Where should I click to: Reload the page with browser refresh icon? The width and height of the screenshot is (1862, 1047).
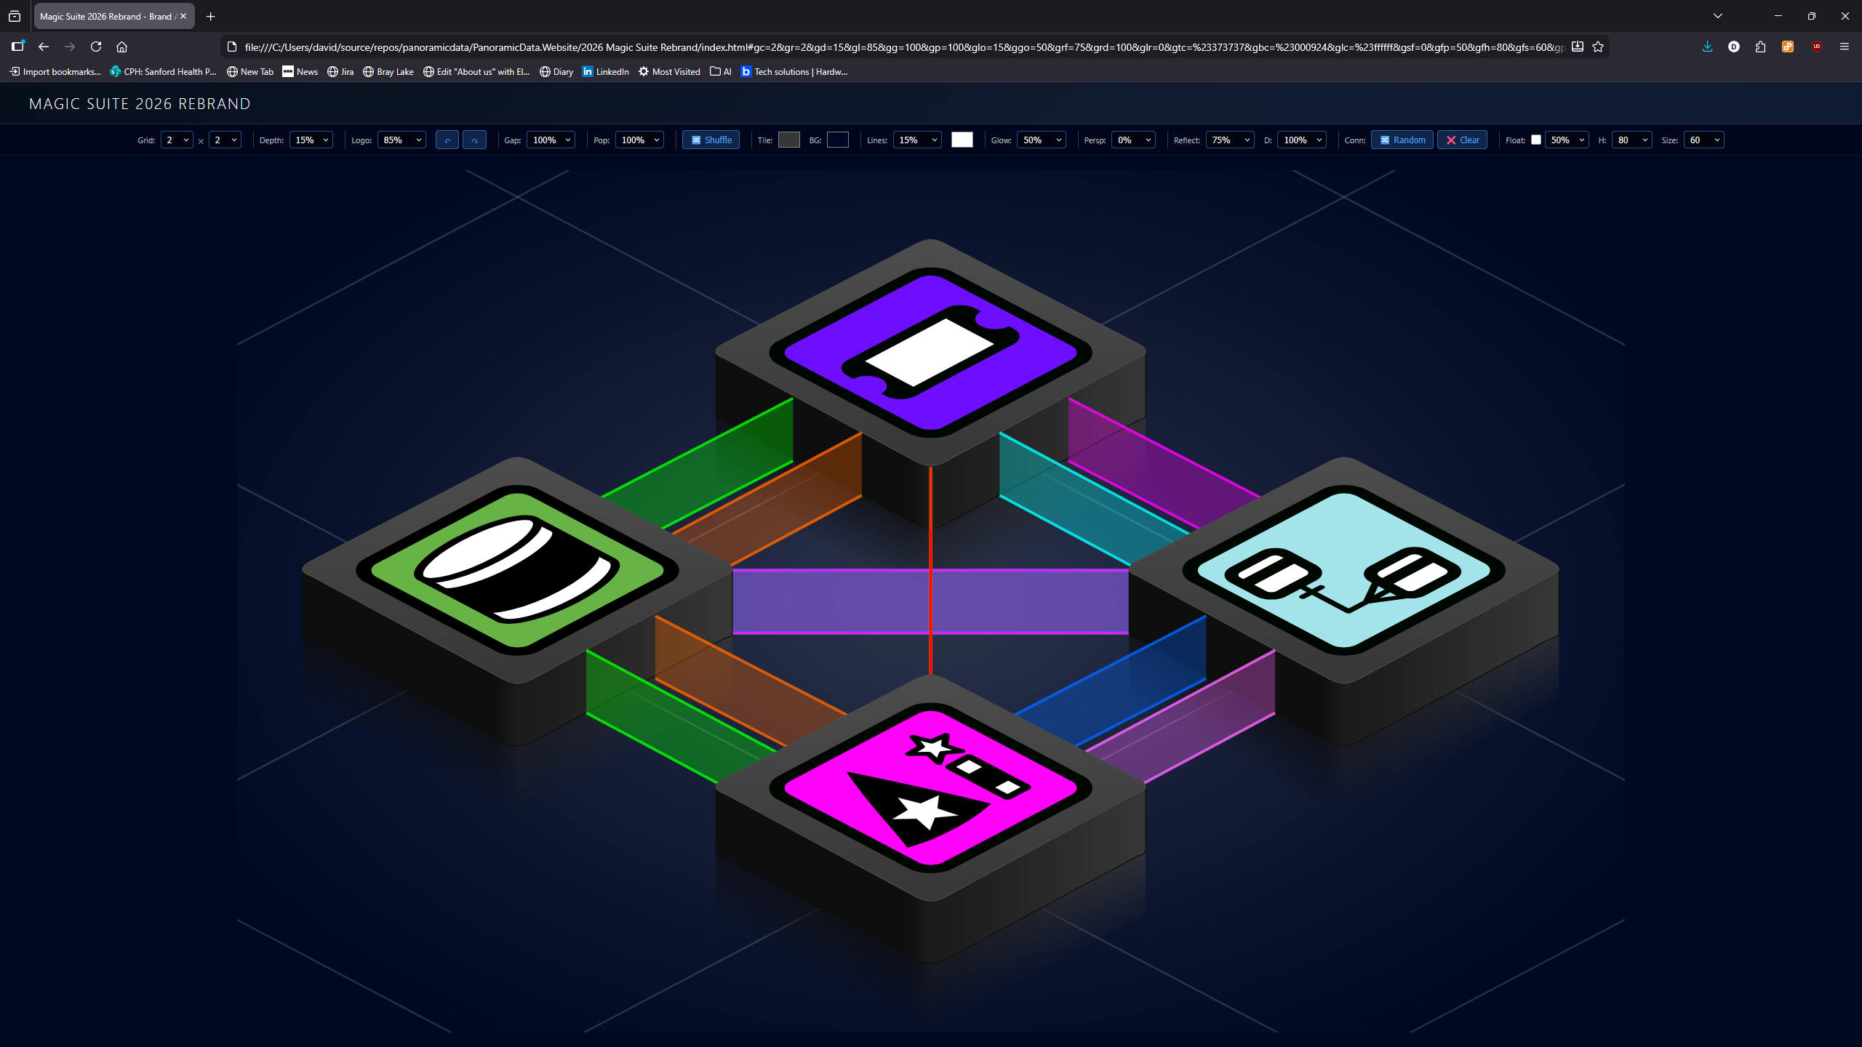click(x=96, y=47)
